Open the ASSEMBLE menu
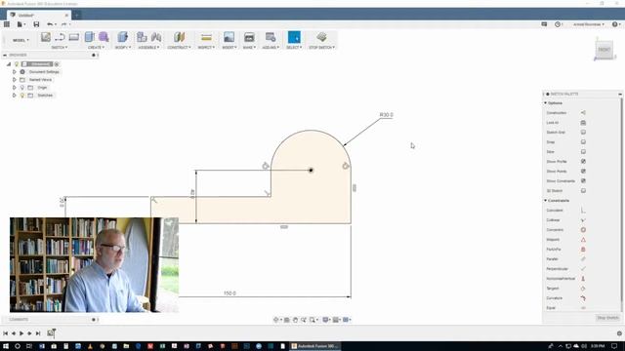This screenshot has width=625, height=351. [x=148, y=48]
